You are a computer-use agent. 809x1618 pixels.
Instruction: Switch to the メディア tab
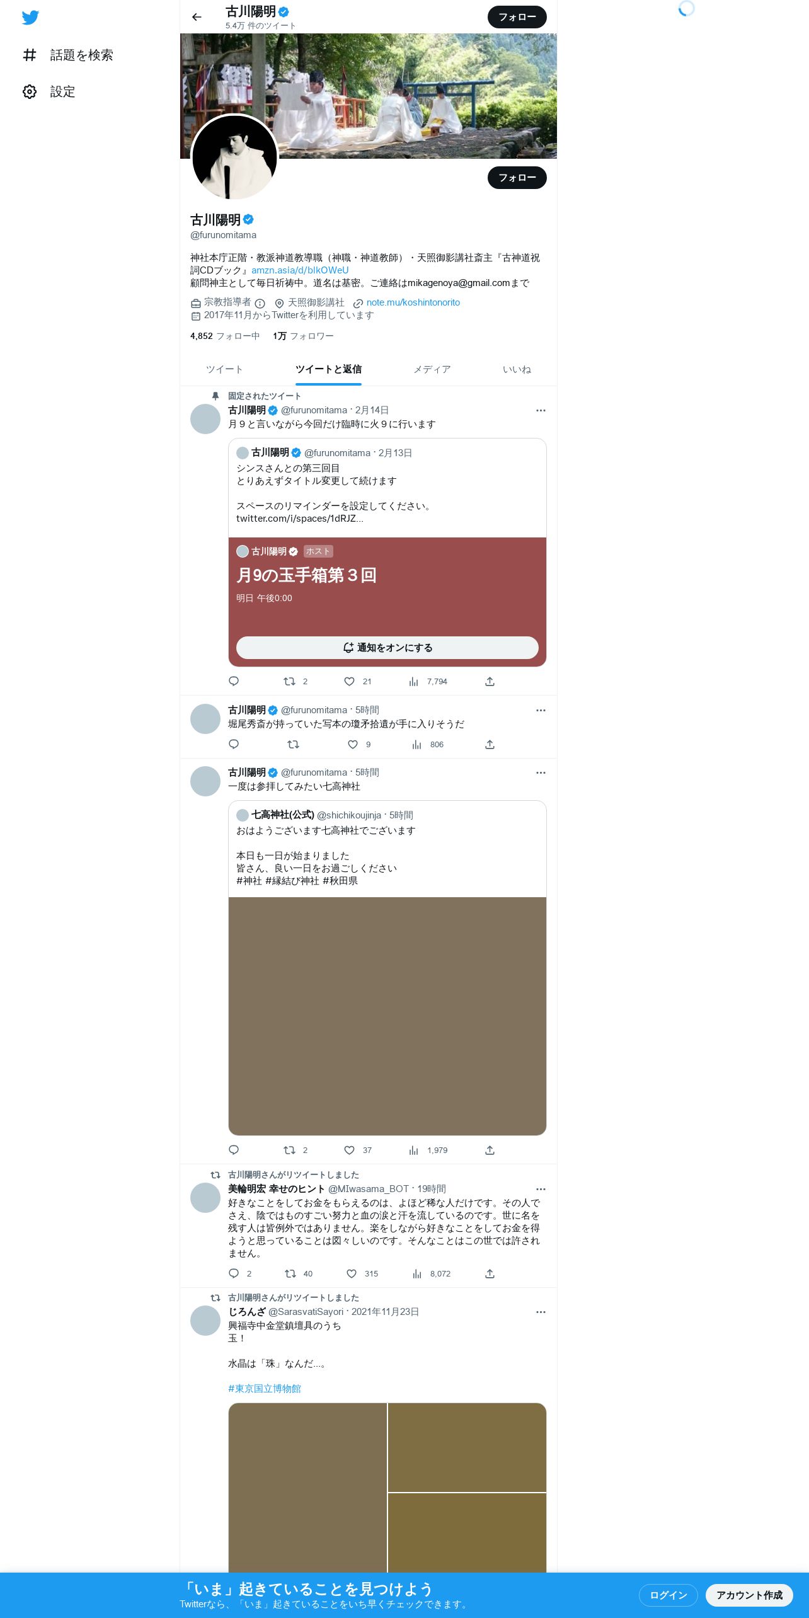pos(432,369)
